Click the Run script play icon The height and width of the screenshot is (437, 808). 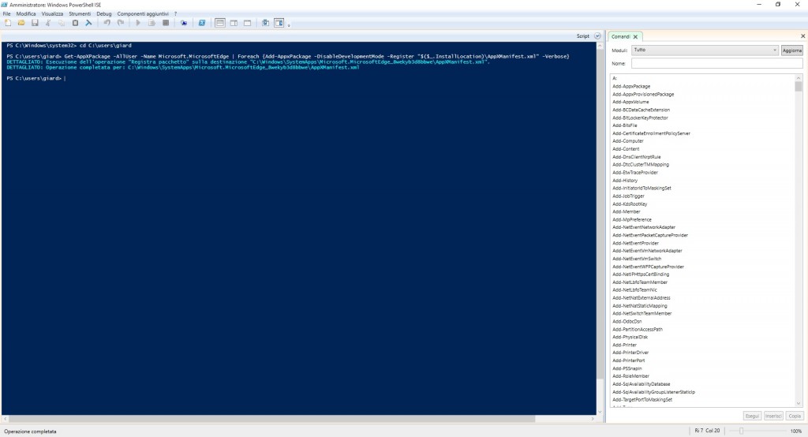(x=137, y=23)
